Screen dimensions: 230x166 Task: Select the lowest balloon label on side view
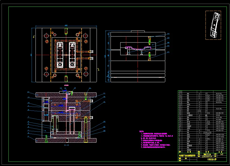coord(168,52)
